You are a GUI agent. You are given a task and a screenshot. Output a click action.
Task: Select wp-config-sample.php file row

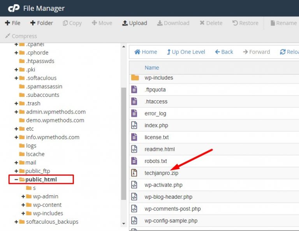click(x=214, y=221)
